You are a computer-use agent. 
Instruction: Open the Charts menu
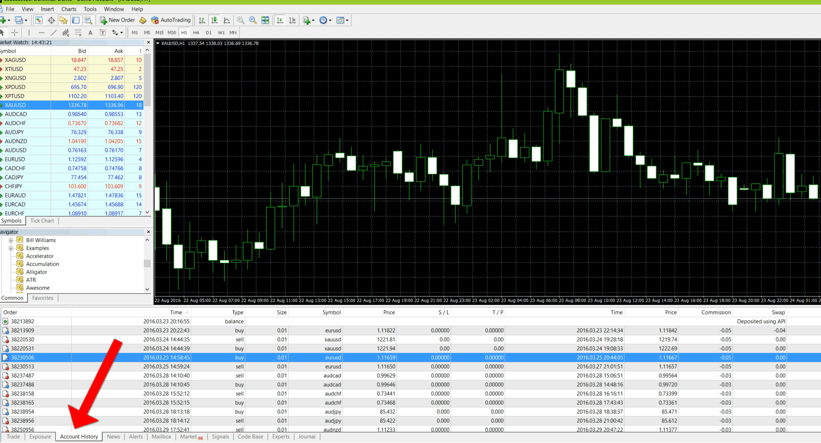tap(69, 9)
